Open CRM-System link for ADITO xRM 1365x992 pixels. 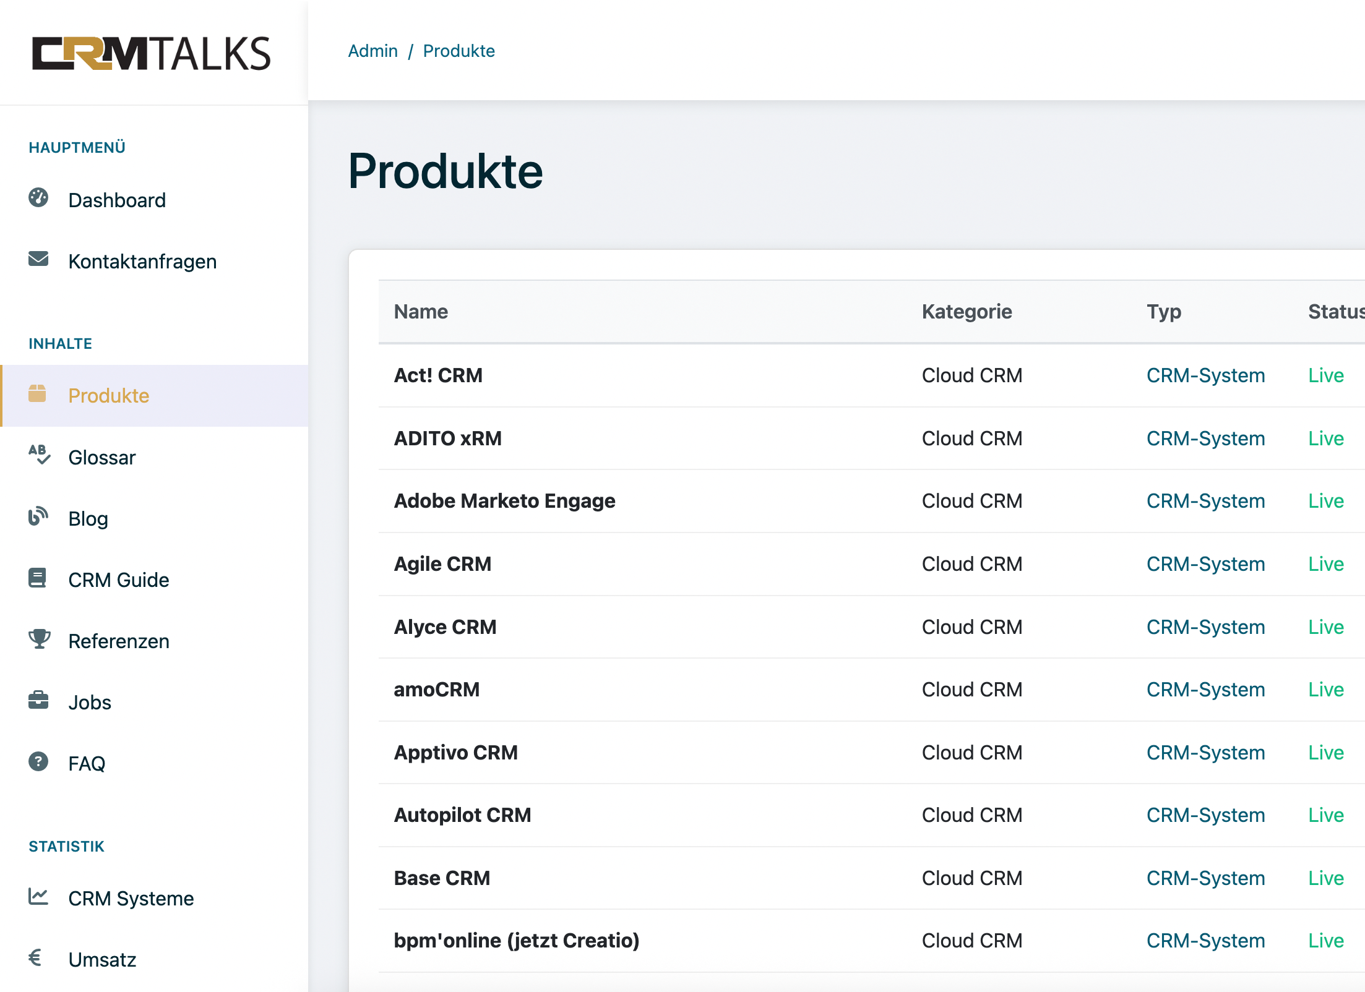[x=1205, y=438]
